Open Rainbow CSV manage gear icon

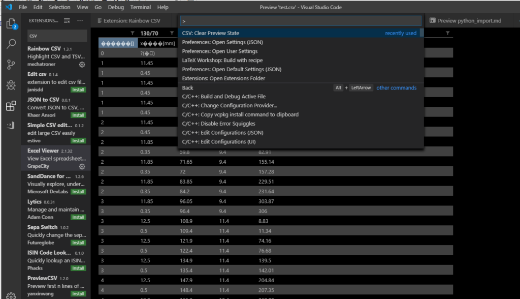(x=82, y=65)
